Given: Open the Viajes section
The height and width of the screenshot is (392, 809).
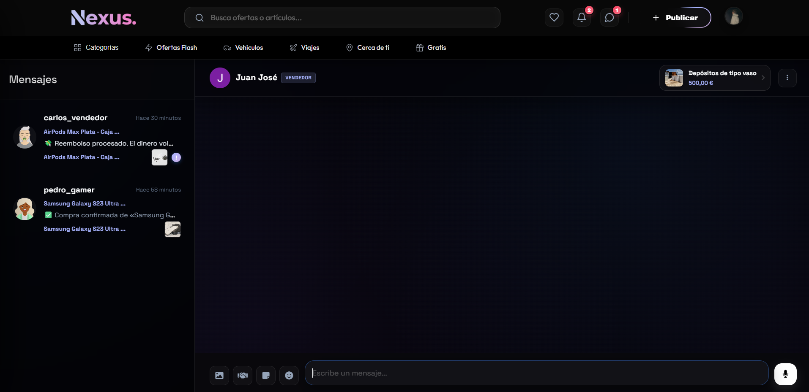Looking at the screenshot, I should click(x=304, y=48).
